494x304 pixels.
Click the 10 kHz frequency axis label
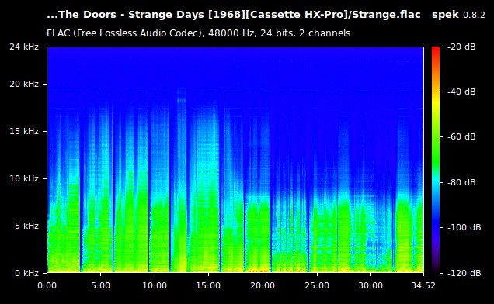coord(24,178)
